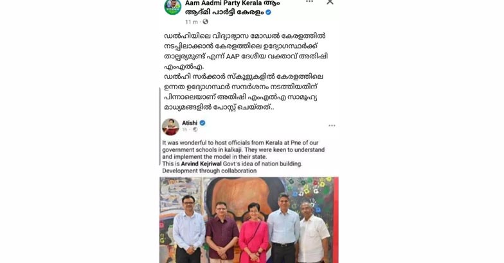Click Atishi's English post text
Viewport: 504px width, 263px height.
[x=243, y=157]
